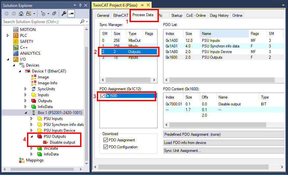The image size is (288, 175).
Task: Open the CoE - Online tab
Action: (x=196, y=15)
